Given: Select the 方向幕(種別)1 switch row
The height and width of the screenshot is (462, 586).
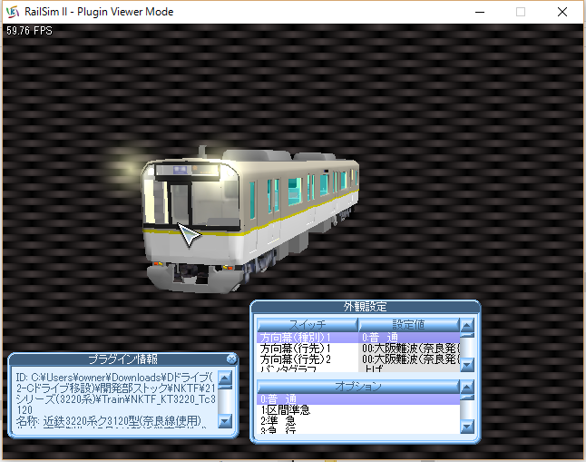Looking at the screenshot, I should coord(308,338).
